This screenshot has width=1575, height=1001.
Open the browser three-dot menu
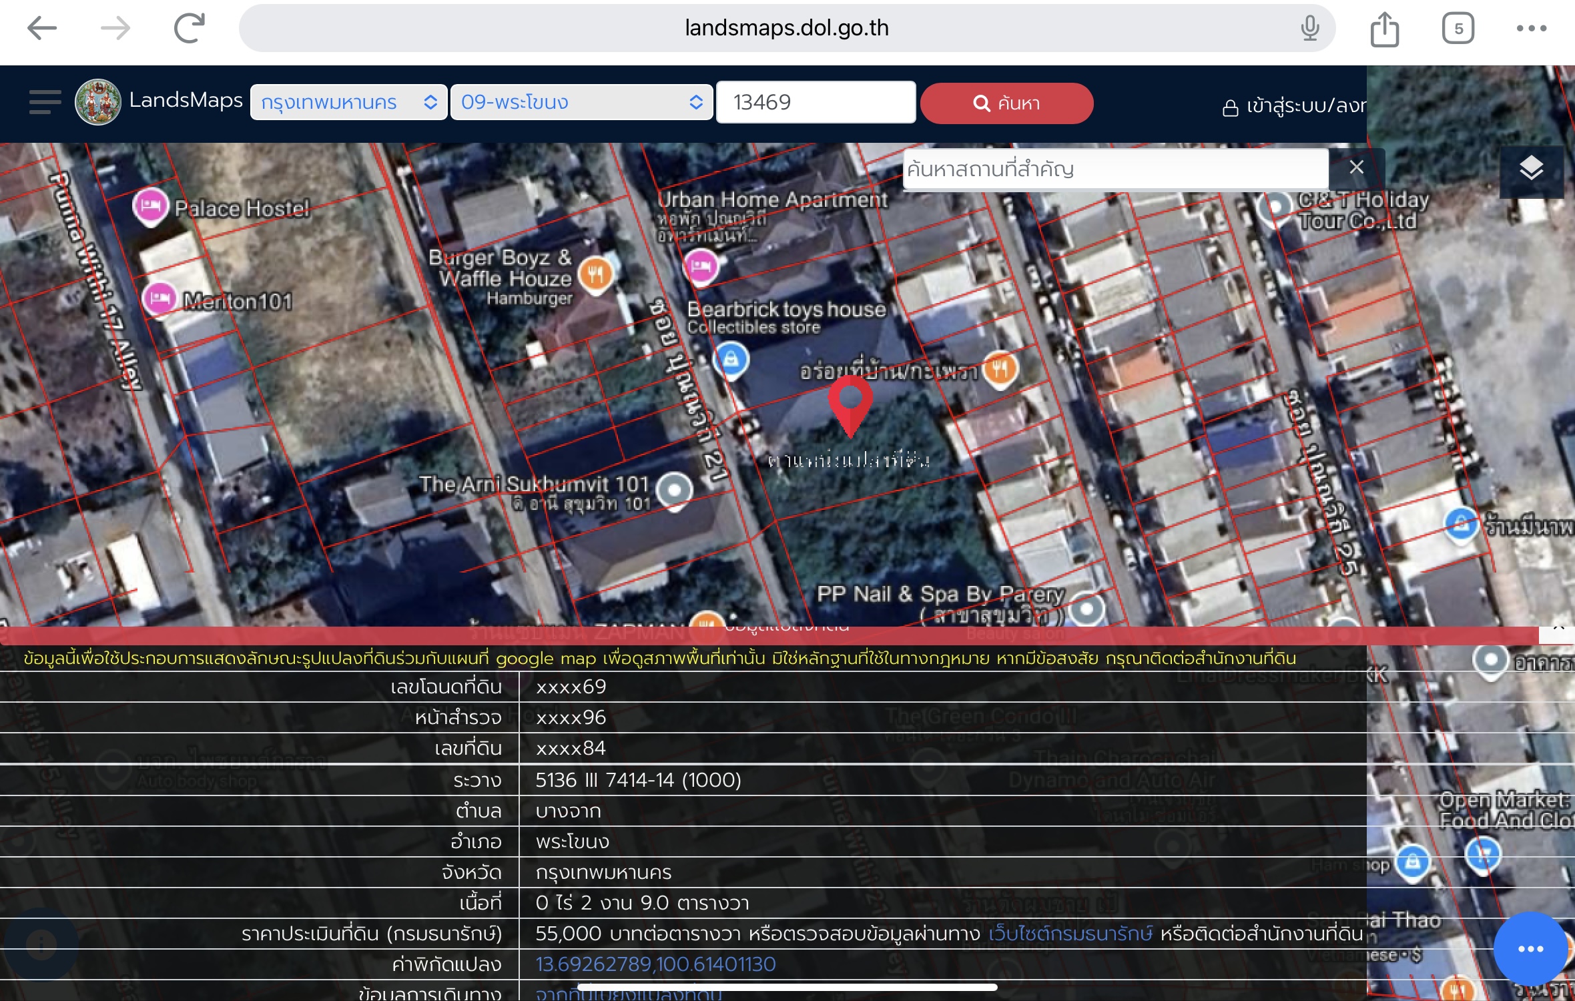(x=1531, y=29)
